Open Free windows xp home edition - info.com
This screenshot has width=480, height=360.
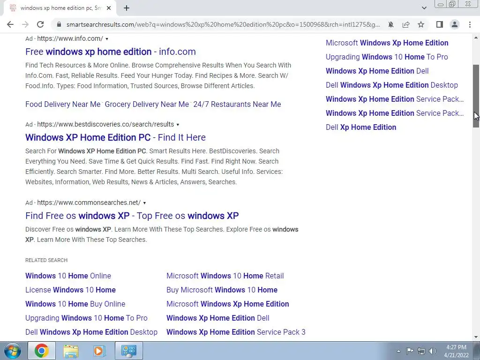click(111, 52)
